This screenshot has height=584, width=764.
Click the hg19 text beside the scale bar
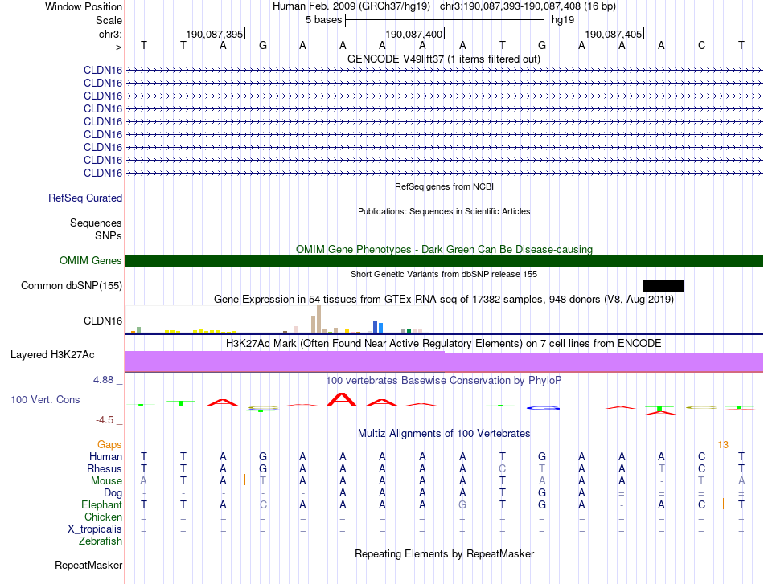tap(563, 20)
